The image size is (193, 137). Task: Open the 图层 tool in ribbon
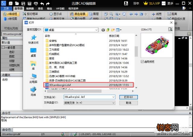(x=94, y=14)
